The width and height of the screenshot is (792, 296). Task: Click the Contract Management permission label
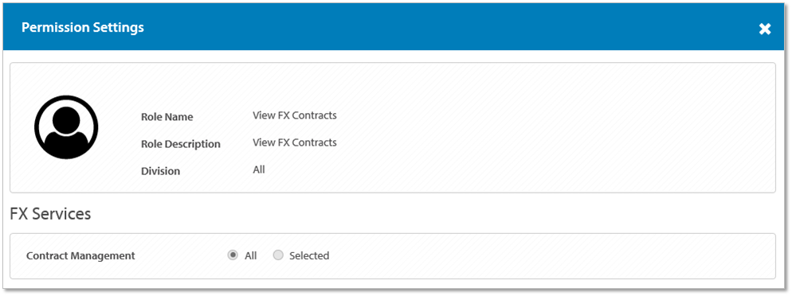[80, 255]
